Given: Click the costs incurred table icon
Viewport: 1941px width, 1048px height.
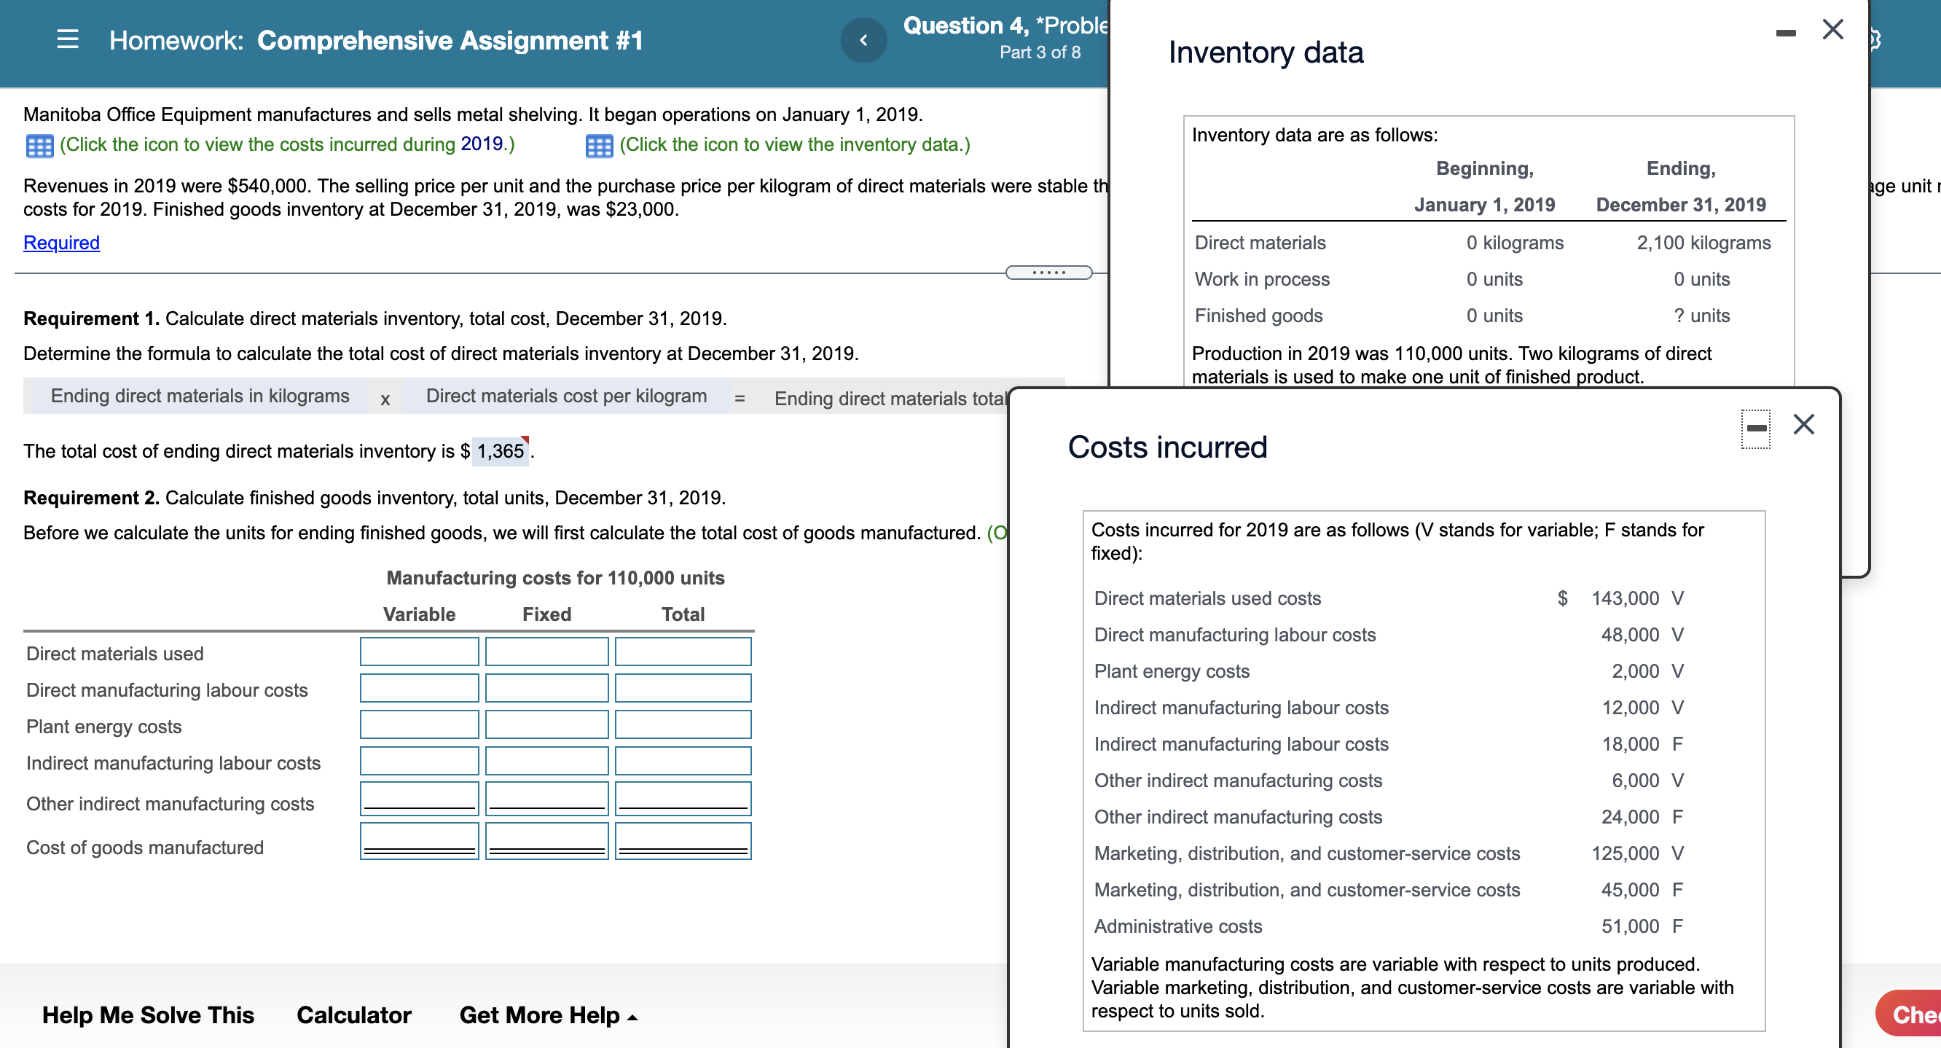Looking at the screenshot, I should coord(39,145).
